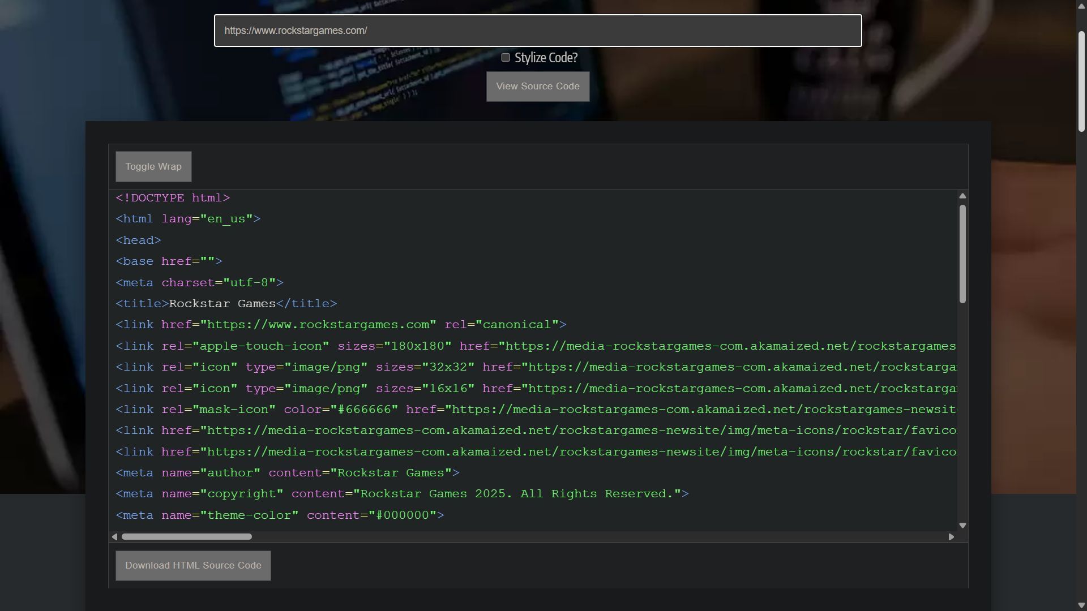This screenshot has width=1087, height=611.
Task: Click the DOCTYPE html line in code
Action: click(x=173, y=198)
